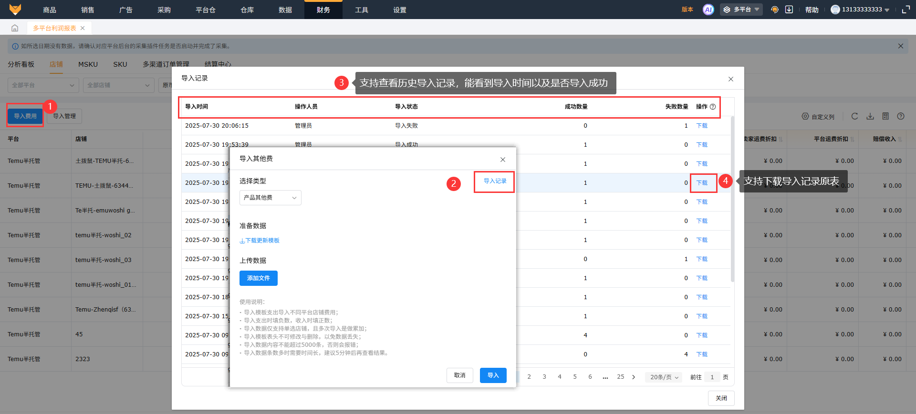The height and width of the screenshot is (414, 916).
Task: Click 关闭 at the bottom of 导入记录
Action: pyautogui.click(x=721, y=398)
